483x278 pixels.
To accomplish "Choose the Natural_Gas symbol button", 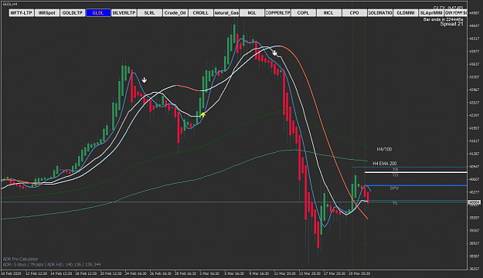I will [x=226, y=13].
